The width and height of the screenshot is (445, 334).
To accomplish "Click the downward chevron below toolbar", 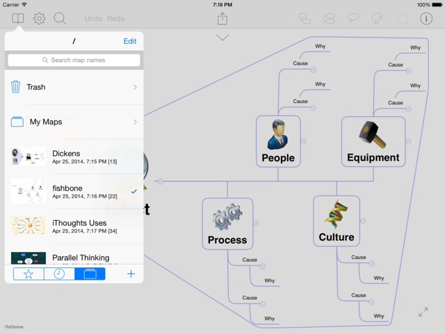I will 222,38.
